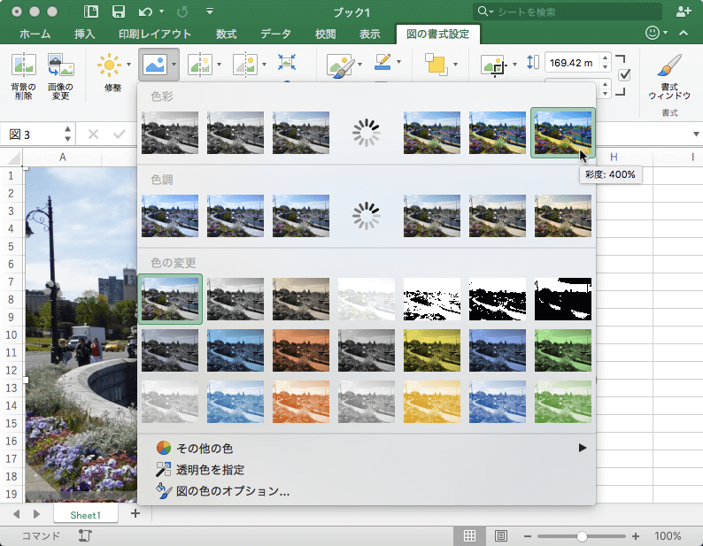Switch to the 挿入 ribbon tab
This screenshot has height=546, width=703.
click(x=85, y=35)
